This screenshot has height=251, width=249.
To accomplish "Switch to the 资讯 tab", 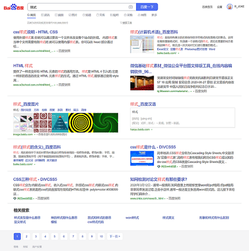I will (45, 15).
